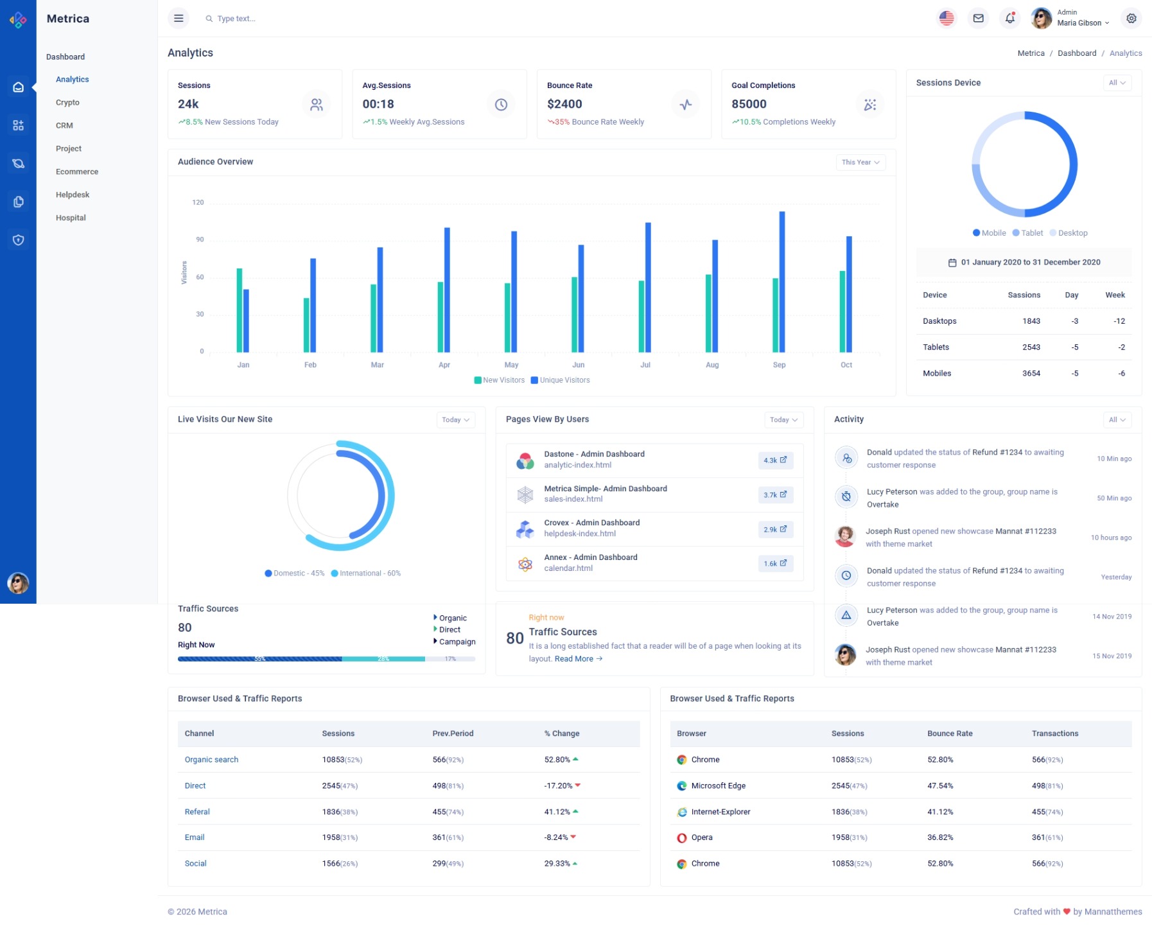
Task: Click the 55% traffic progress segment
Action: coord(260,659)
